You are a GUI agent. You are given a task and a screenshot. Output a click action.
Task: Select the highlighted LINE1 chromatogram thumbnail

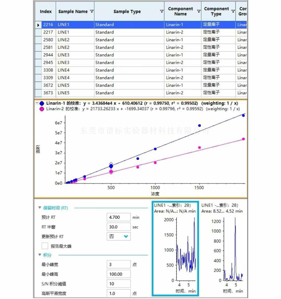tap(175, 249)
